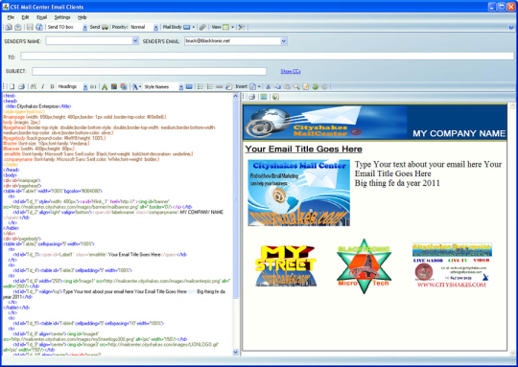
Task: Click the blue box icon after Style Names
Action: [189, 86]
